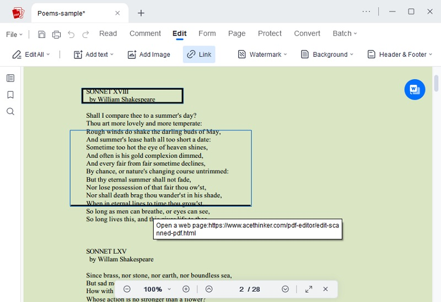Zoom in with the plus circle icon

(186, 289)
